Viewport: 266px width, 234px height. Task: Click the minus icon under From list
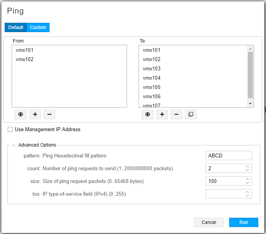(49, 114)
